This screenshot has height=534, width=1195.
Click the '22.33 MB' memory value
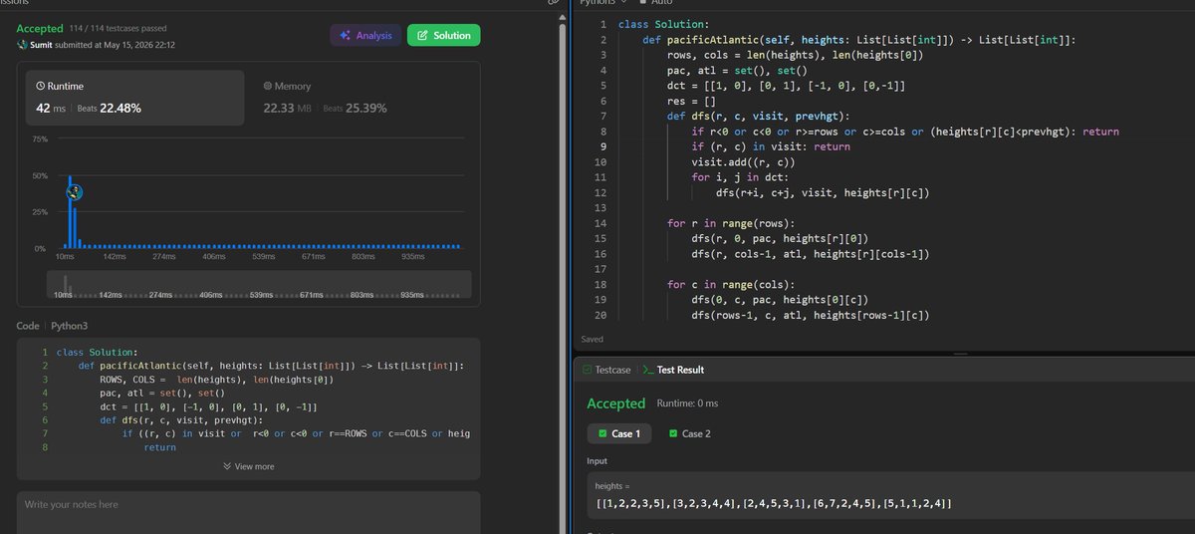coord(288,109)
